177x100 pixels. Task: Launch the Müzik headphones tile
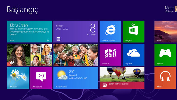pos(165,78)
